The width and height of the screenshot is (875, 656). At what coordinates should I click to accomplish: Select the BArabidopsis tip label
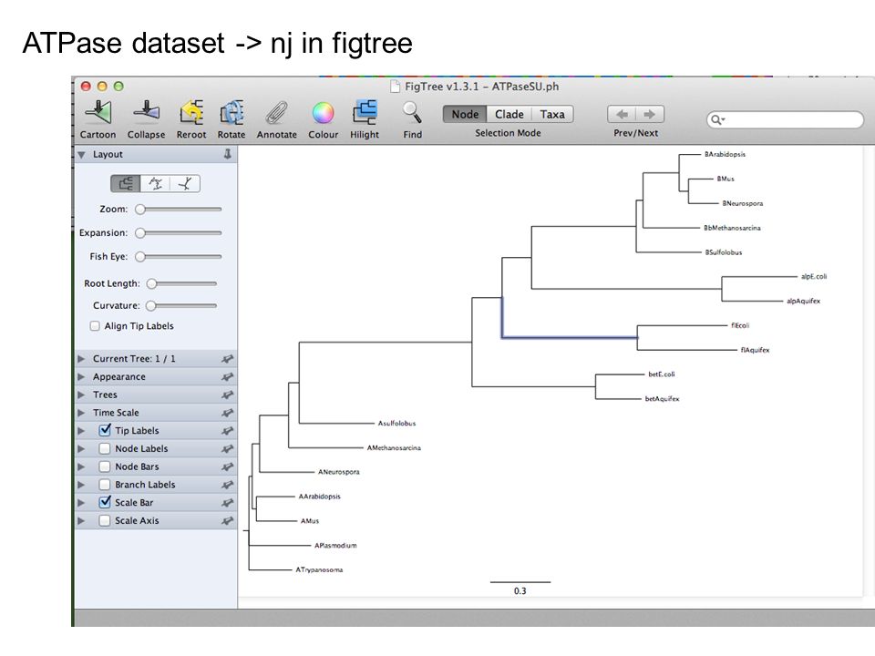725,155
